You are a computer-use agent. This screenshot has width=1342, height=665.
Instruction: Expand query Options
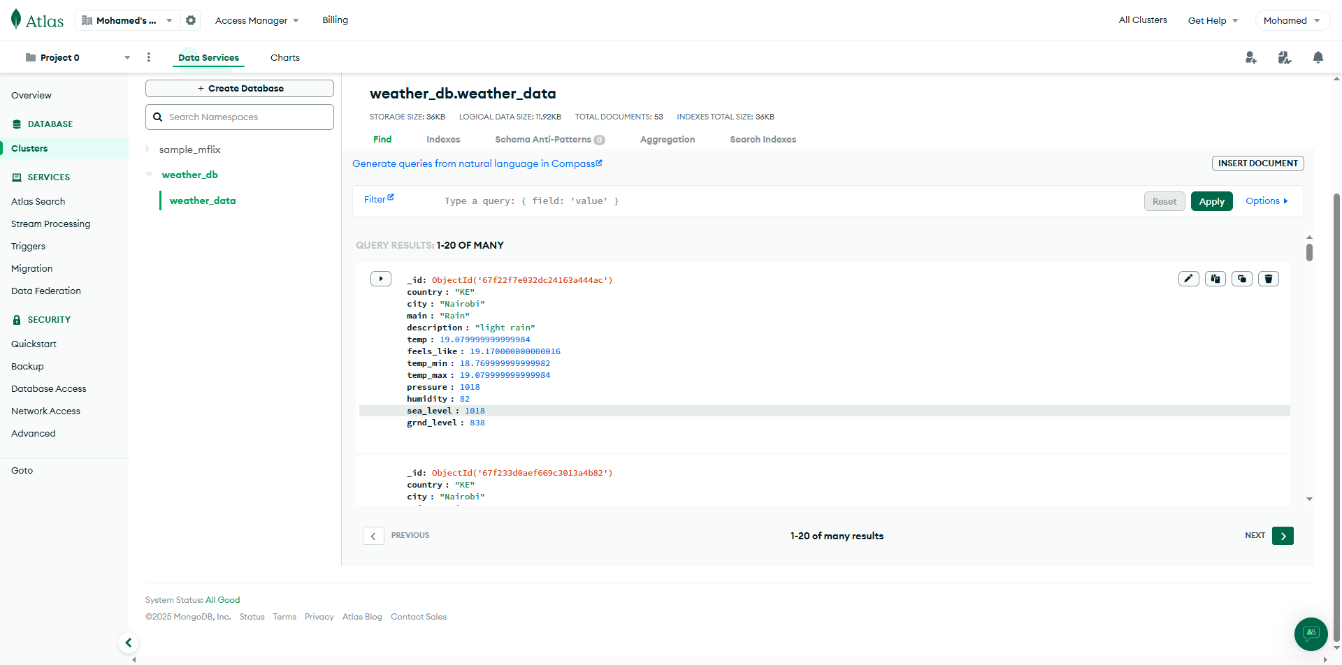1267,201
